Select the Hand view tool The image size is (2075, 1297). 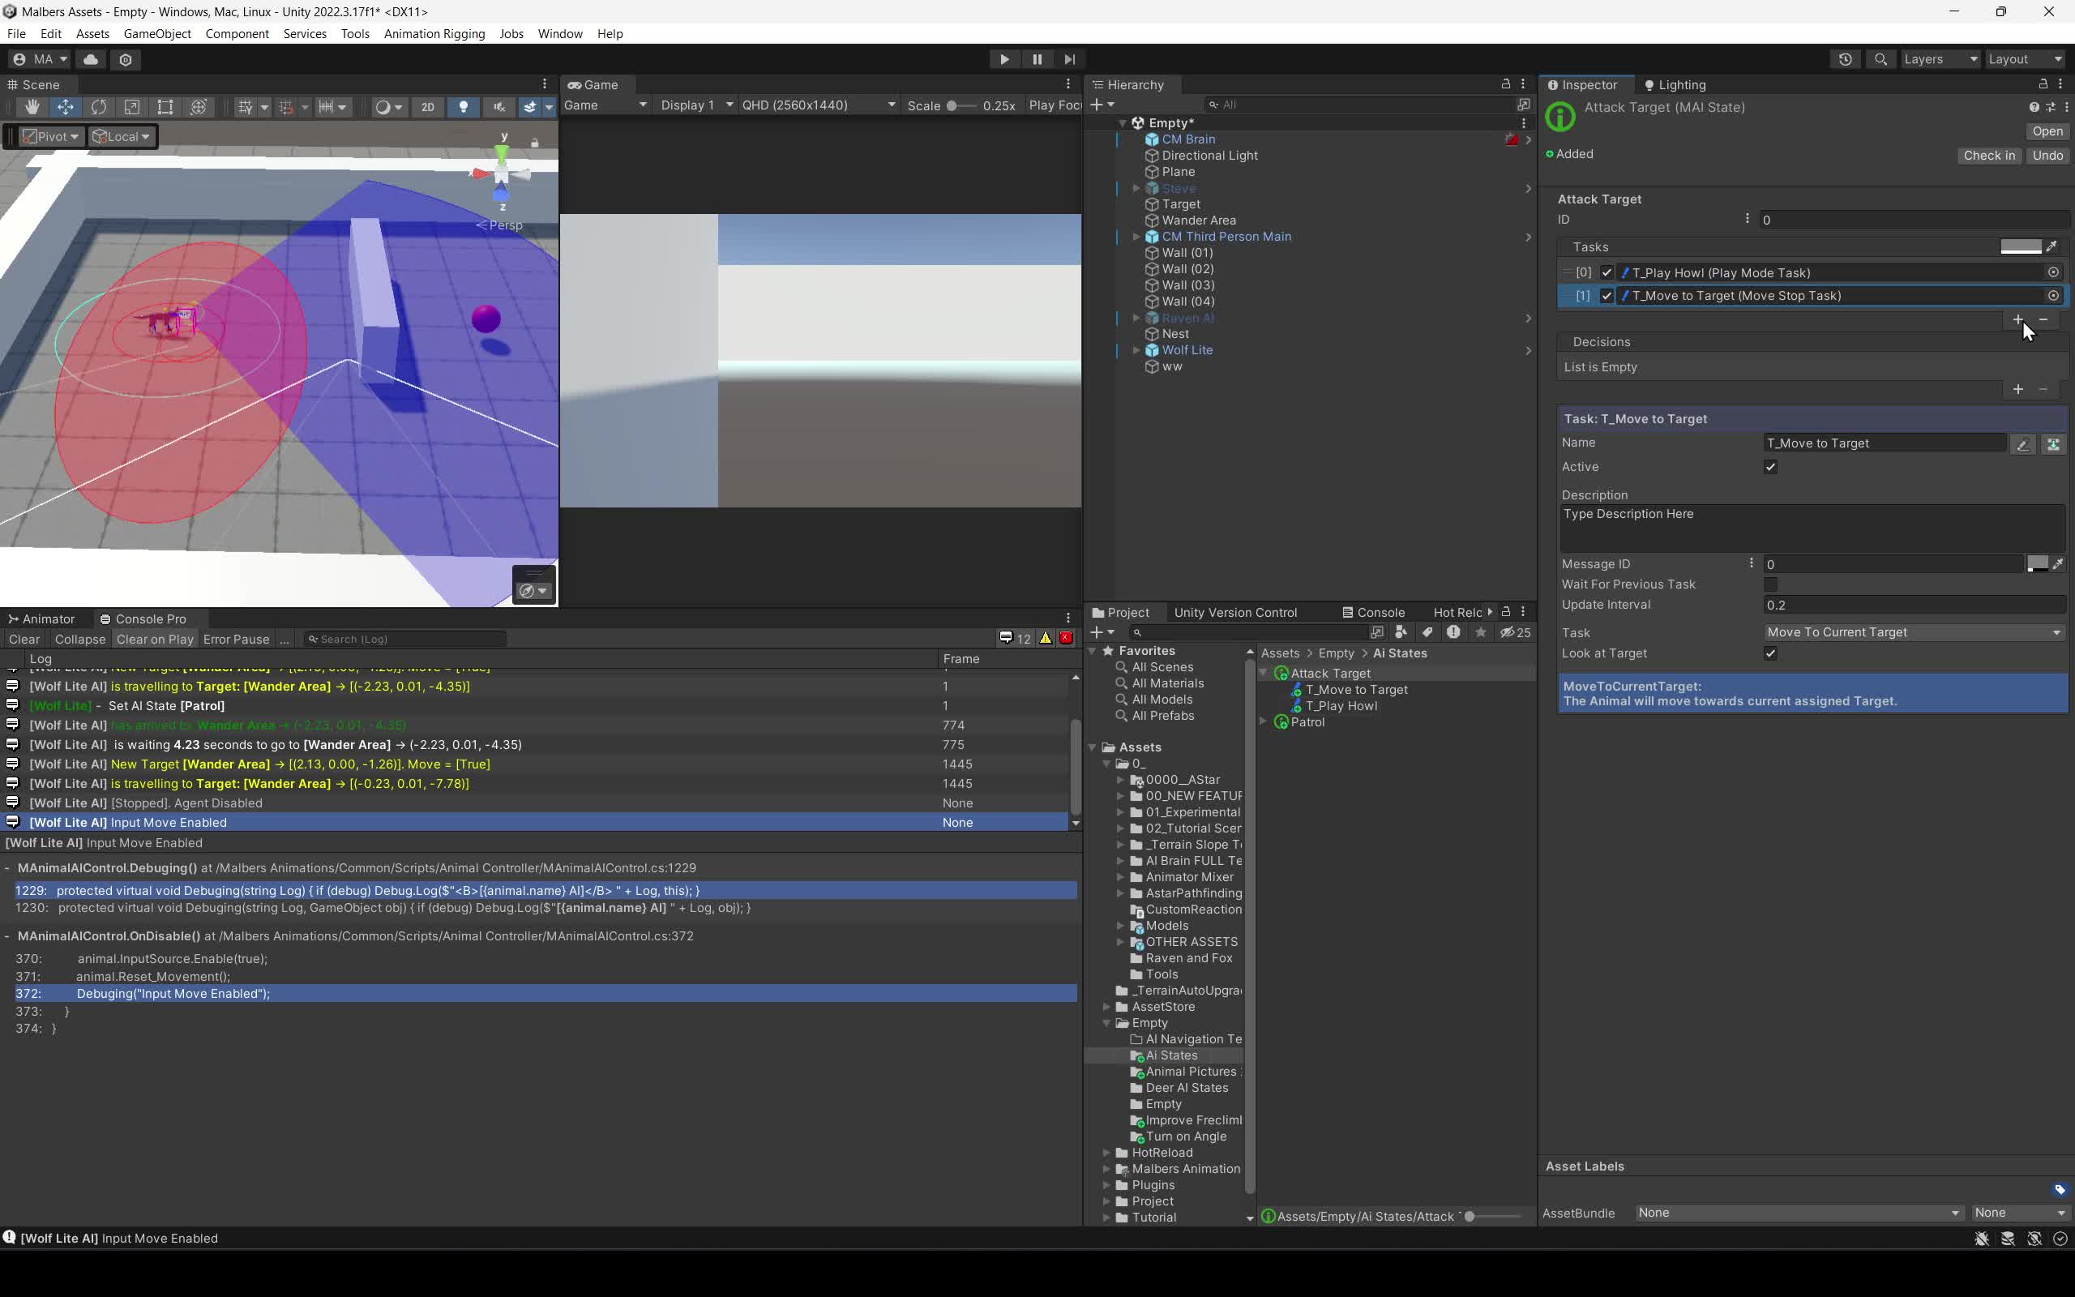pos(32,107)
